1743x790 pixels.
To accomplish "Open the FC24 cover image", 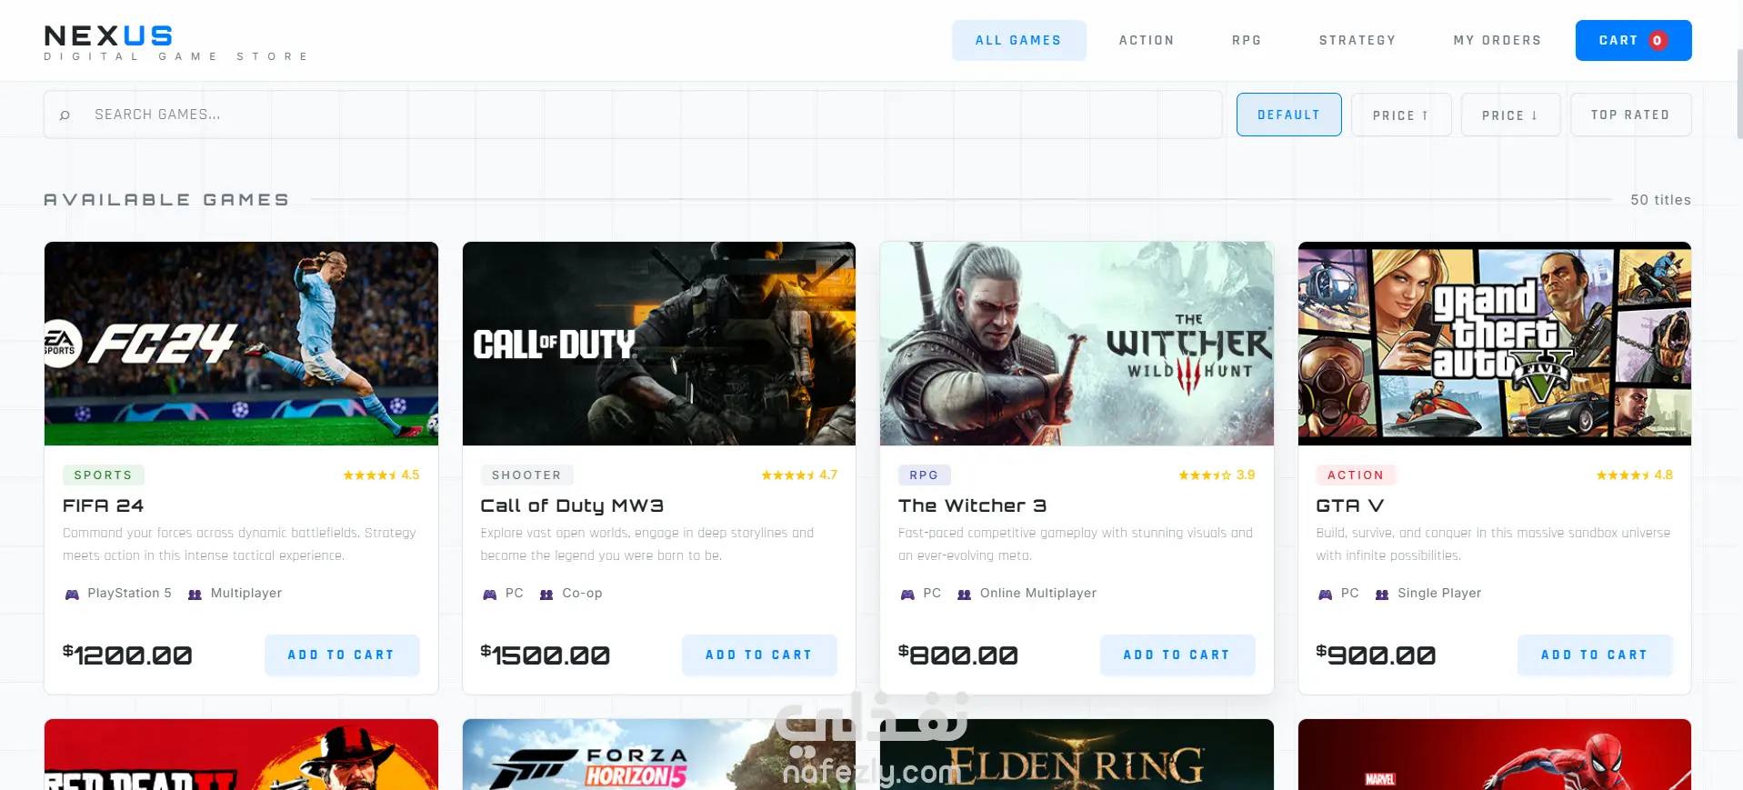I will (241, 344).
